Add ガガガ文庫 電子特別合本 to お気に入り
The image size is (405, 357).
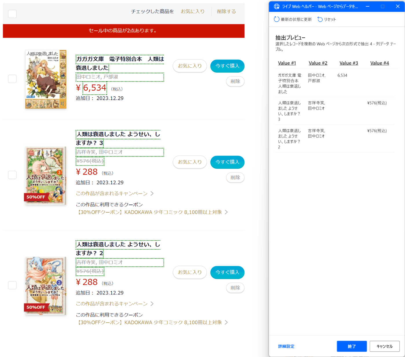[x=190, y=66]
